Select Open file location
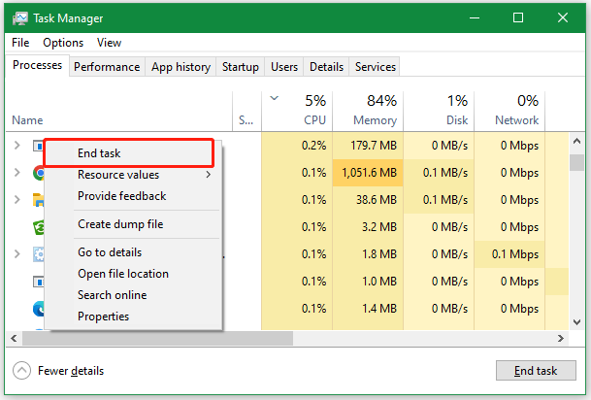Viewport: 591px width, 400px height. click(x=133, y=274)
